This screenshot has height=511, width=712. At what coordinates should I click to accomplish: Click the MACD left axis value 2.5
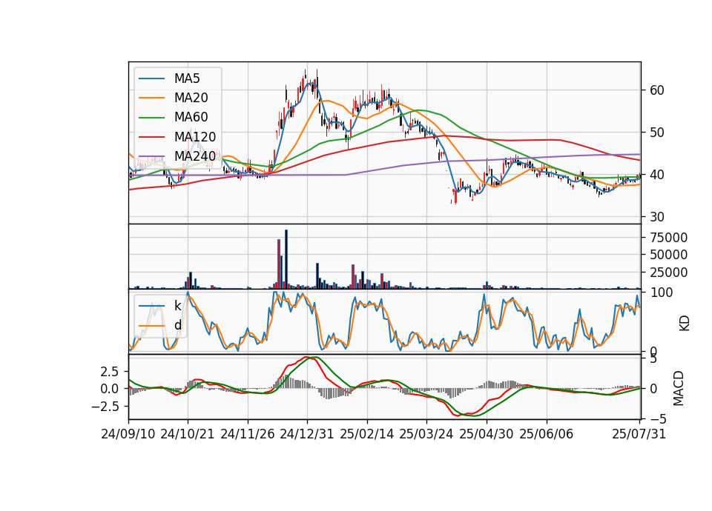pos(109,372)
